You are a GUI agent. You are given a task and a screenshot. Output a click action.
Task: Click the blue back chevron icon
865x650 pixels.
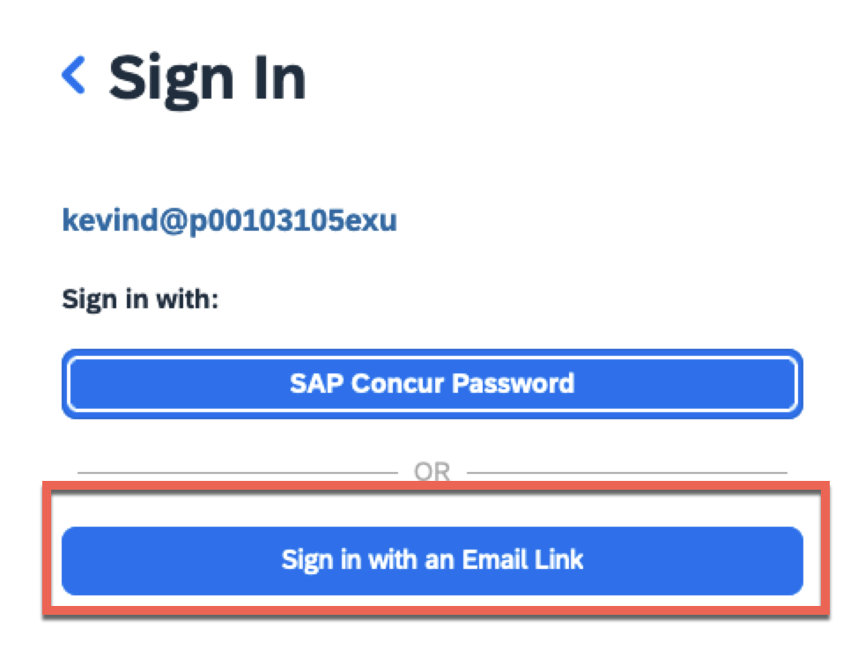tap(74, 76)
